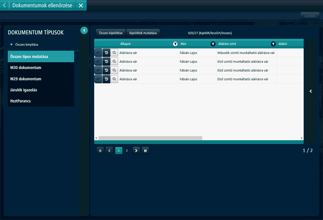This screenshot has height=220, width=323.
Task: Open history icon on the Második szintű row
Action: click(106, 53)
